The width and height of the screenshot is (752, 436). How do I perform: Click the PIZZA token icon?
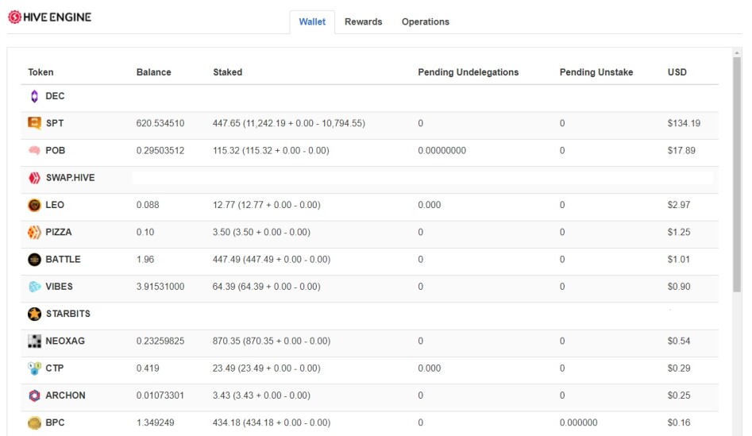point(34,232)
